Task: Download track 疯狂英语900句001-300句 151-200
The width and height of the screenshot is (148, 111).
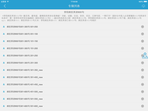Action: (4, 48)
